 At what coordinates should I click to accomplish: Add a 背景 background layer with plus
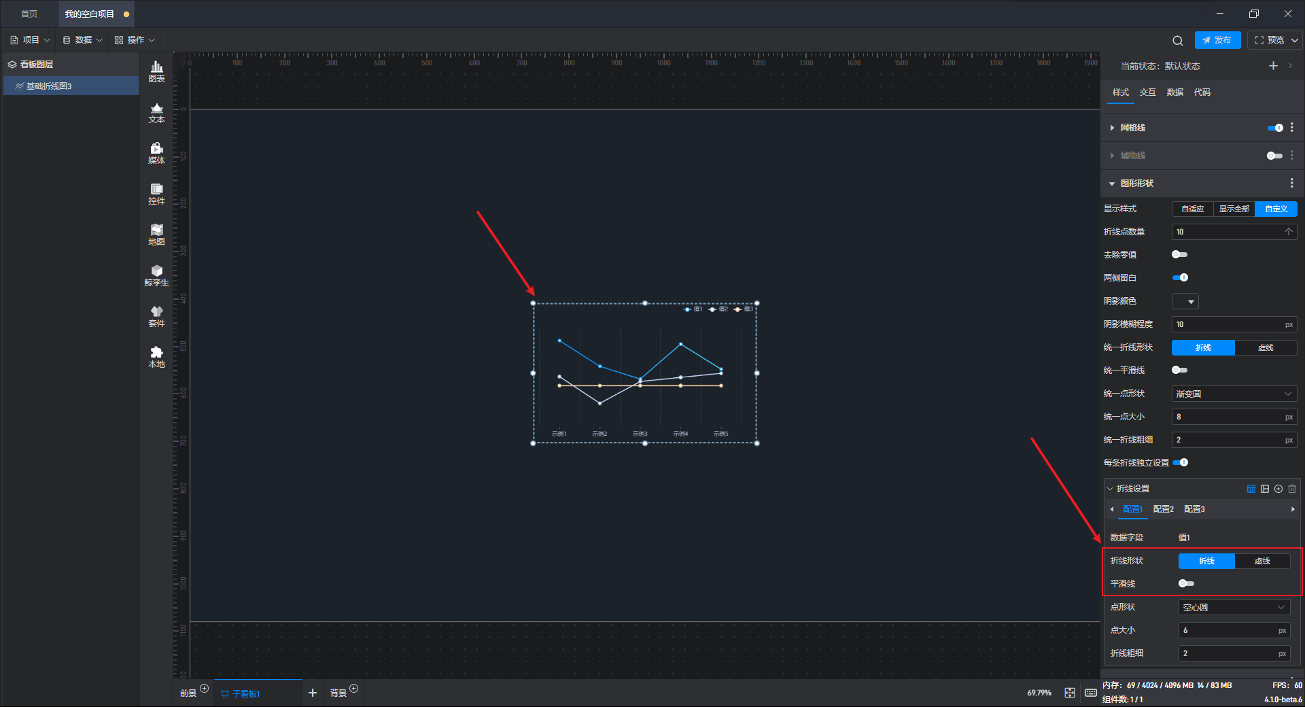353,689
